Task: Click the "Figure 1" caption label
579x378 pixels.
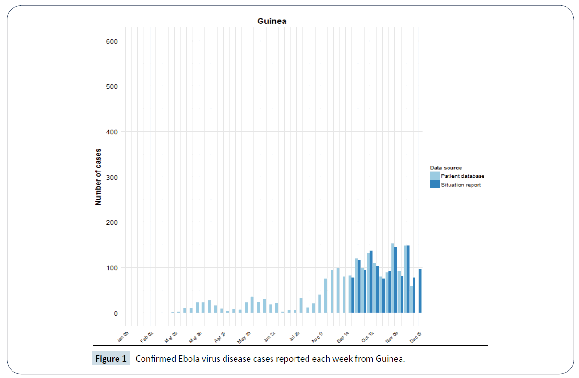Action: click(x=111, y=358)
